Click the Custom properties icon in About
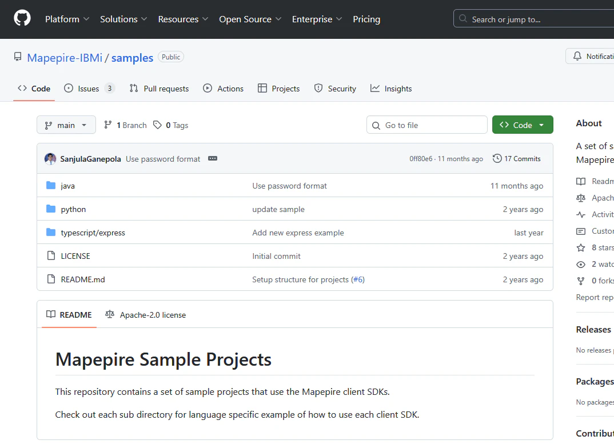The width and height of the screenshot is (614, 448). click(x=581, y=231)
